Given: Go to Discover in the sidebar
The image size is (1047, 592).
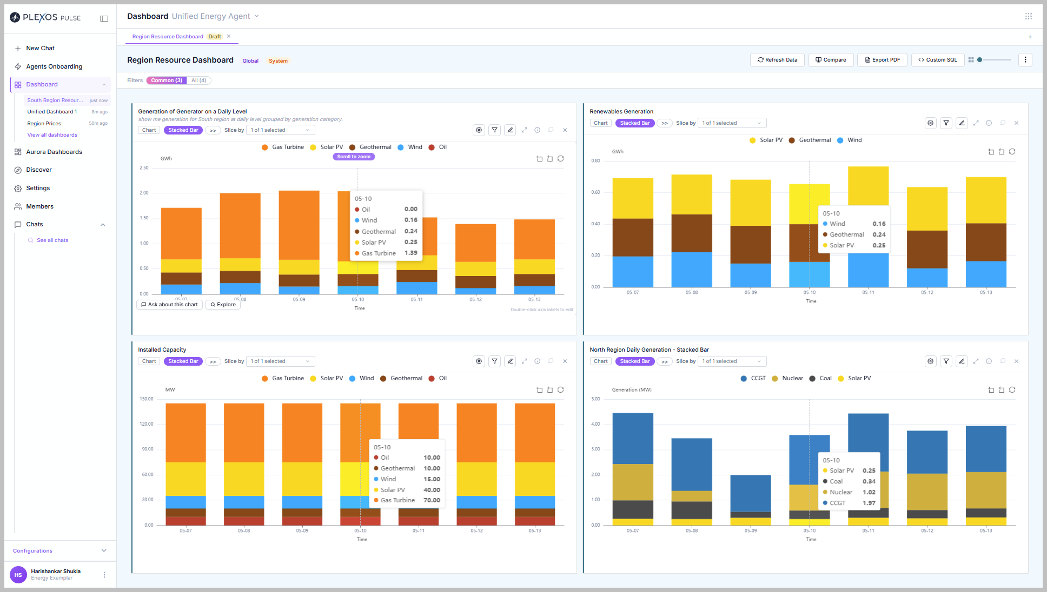Looking at the screenshot, I should 39,170.
